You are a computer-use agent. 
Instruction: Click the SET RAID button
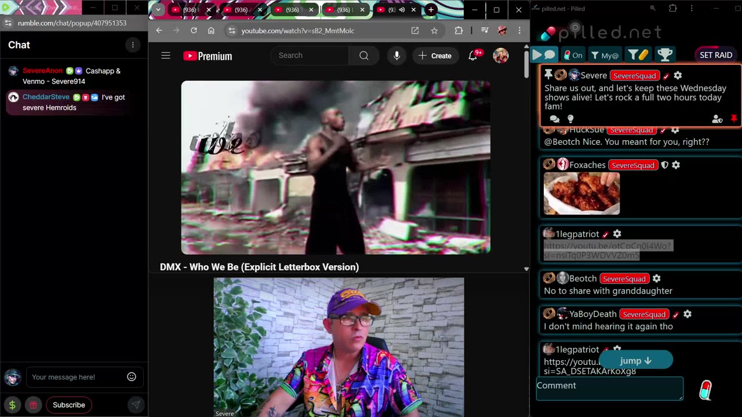(716, 55)
